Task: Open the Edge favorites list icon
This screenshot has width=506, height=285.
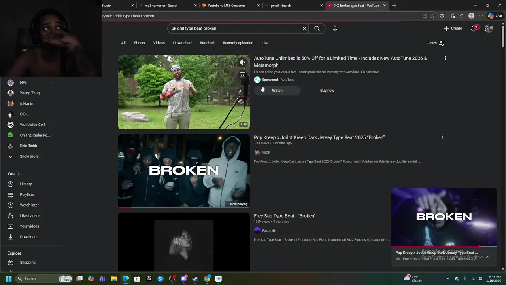Action: pyautogui.click(x=462, y=16)
